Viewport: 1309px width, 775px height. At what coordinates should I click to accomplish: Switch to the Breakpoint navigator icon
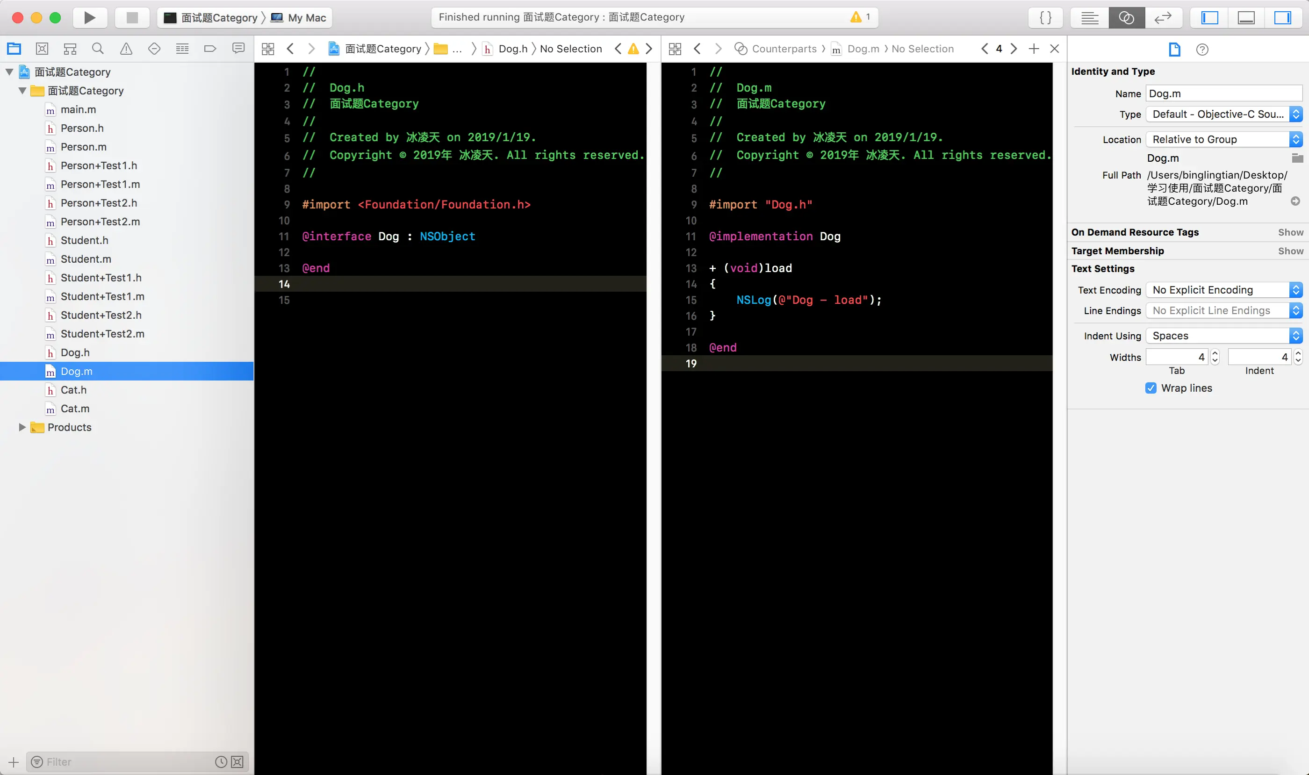(210, 49)
